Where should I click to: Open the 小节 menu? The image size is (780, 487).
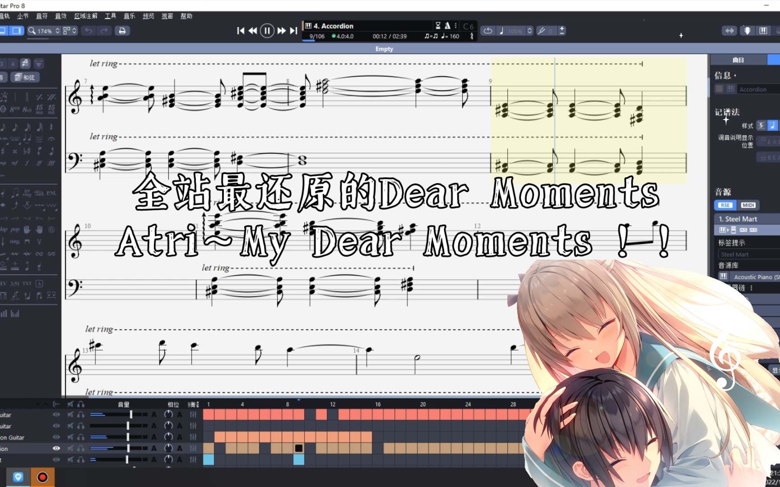click(23, 16)
